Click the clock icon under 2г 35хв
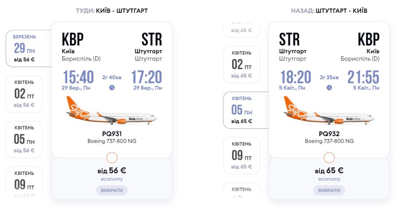Screen dimensions: 397x216 click(329, 88)
